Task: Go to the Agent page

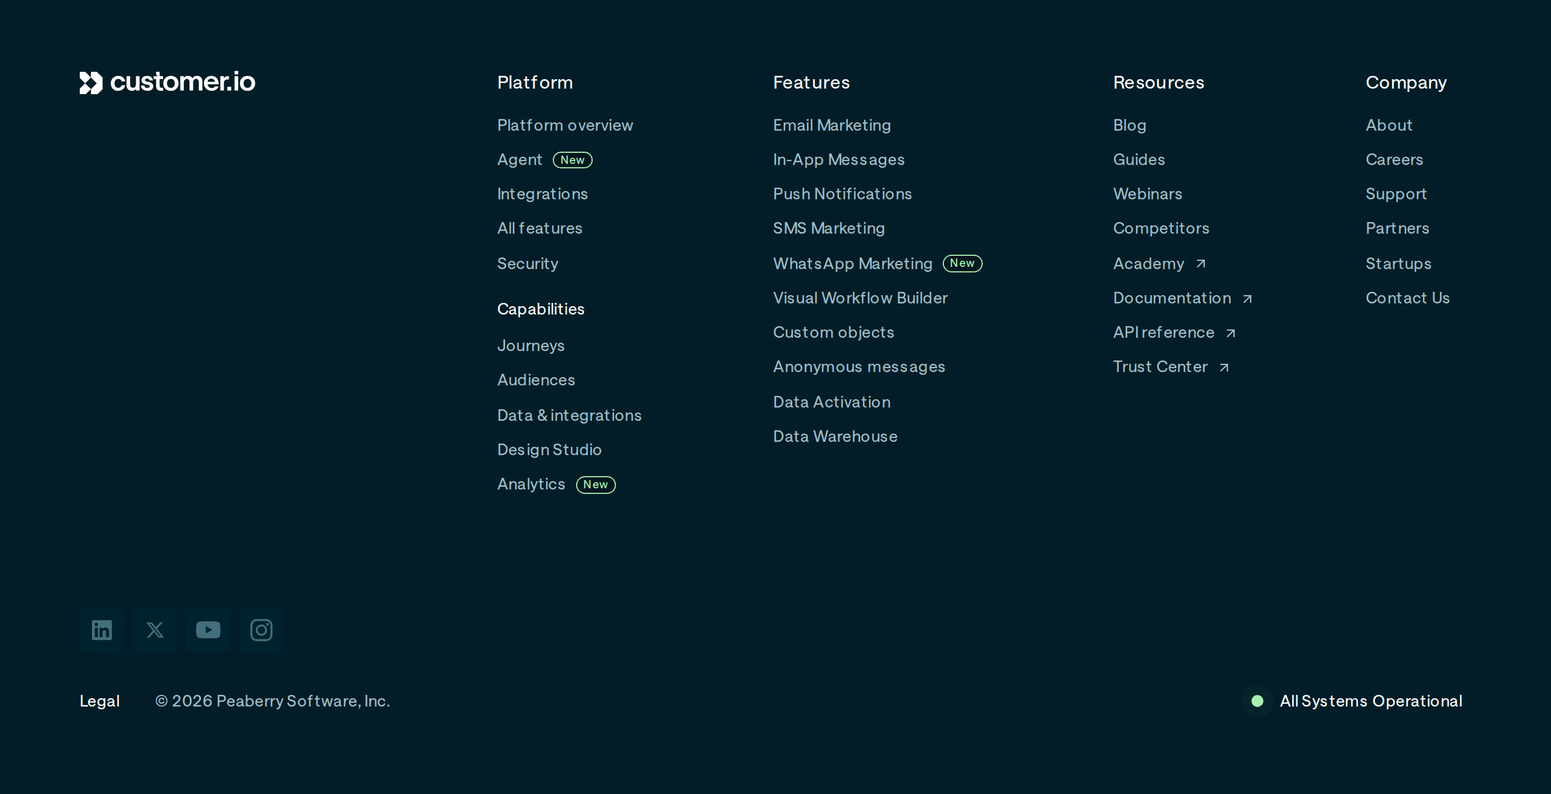Action: [520, 160]
